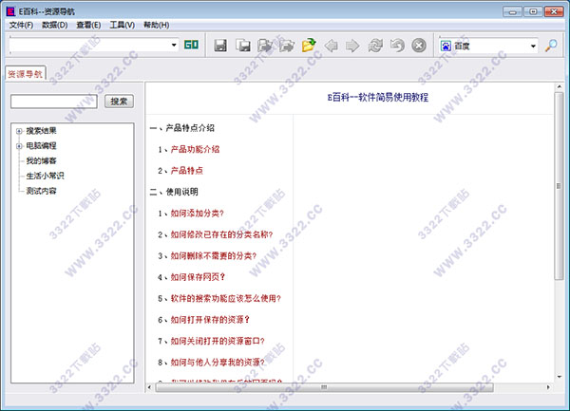Screen dimensions: 570x411
Task: Select 我的博客 in the tree
Action: (41, 160)
